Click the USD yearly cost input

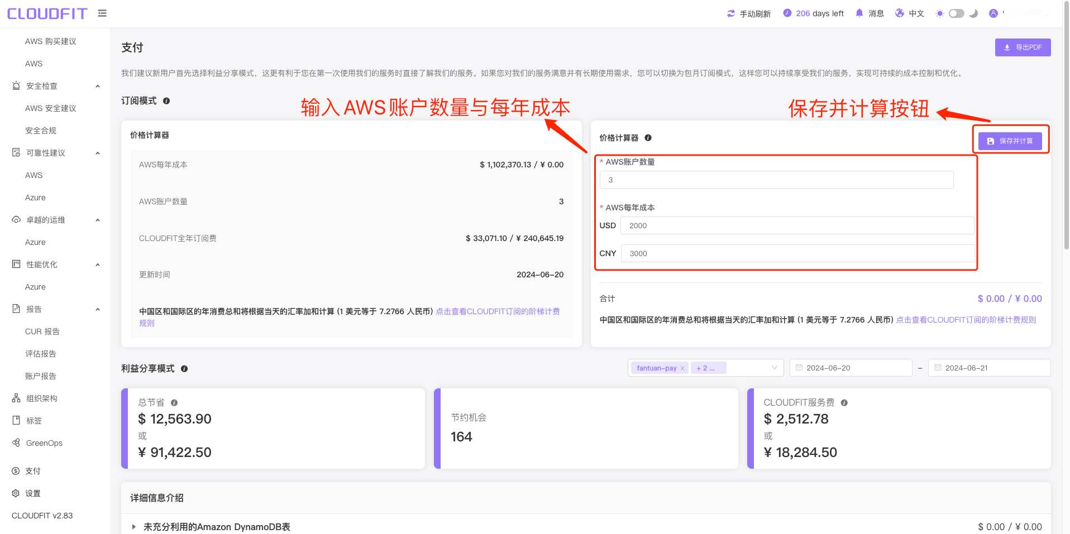click(797, 225)
